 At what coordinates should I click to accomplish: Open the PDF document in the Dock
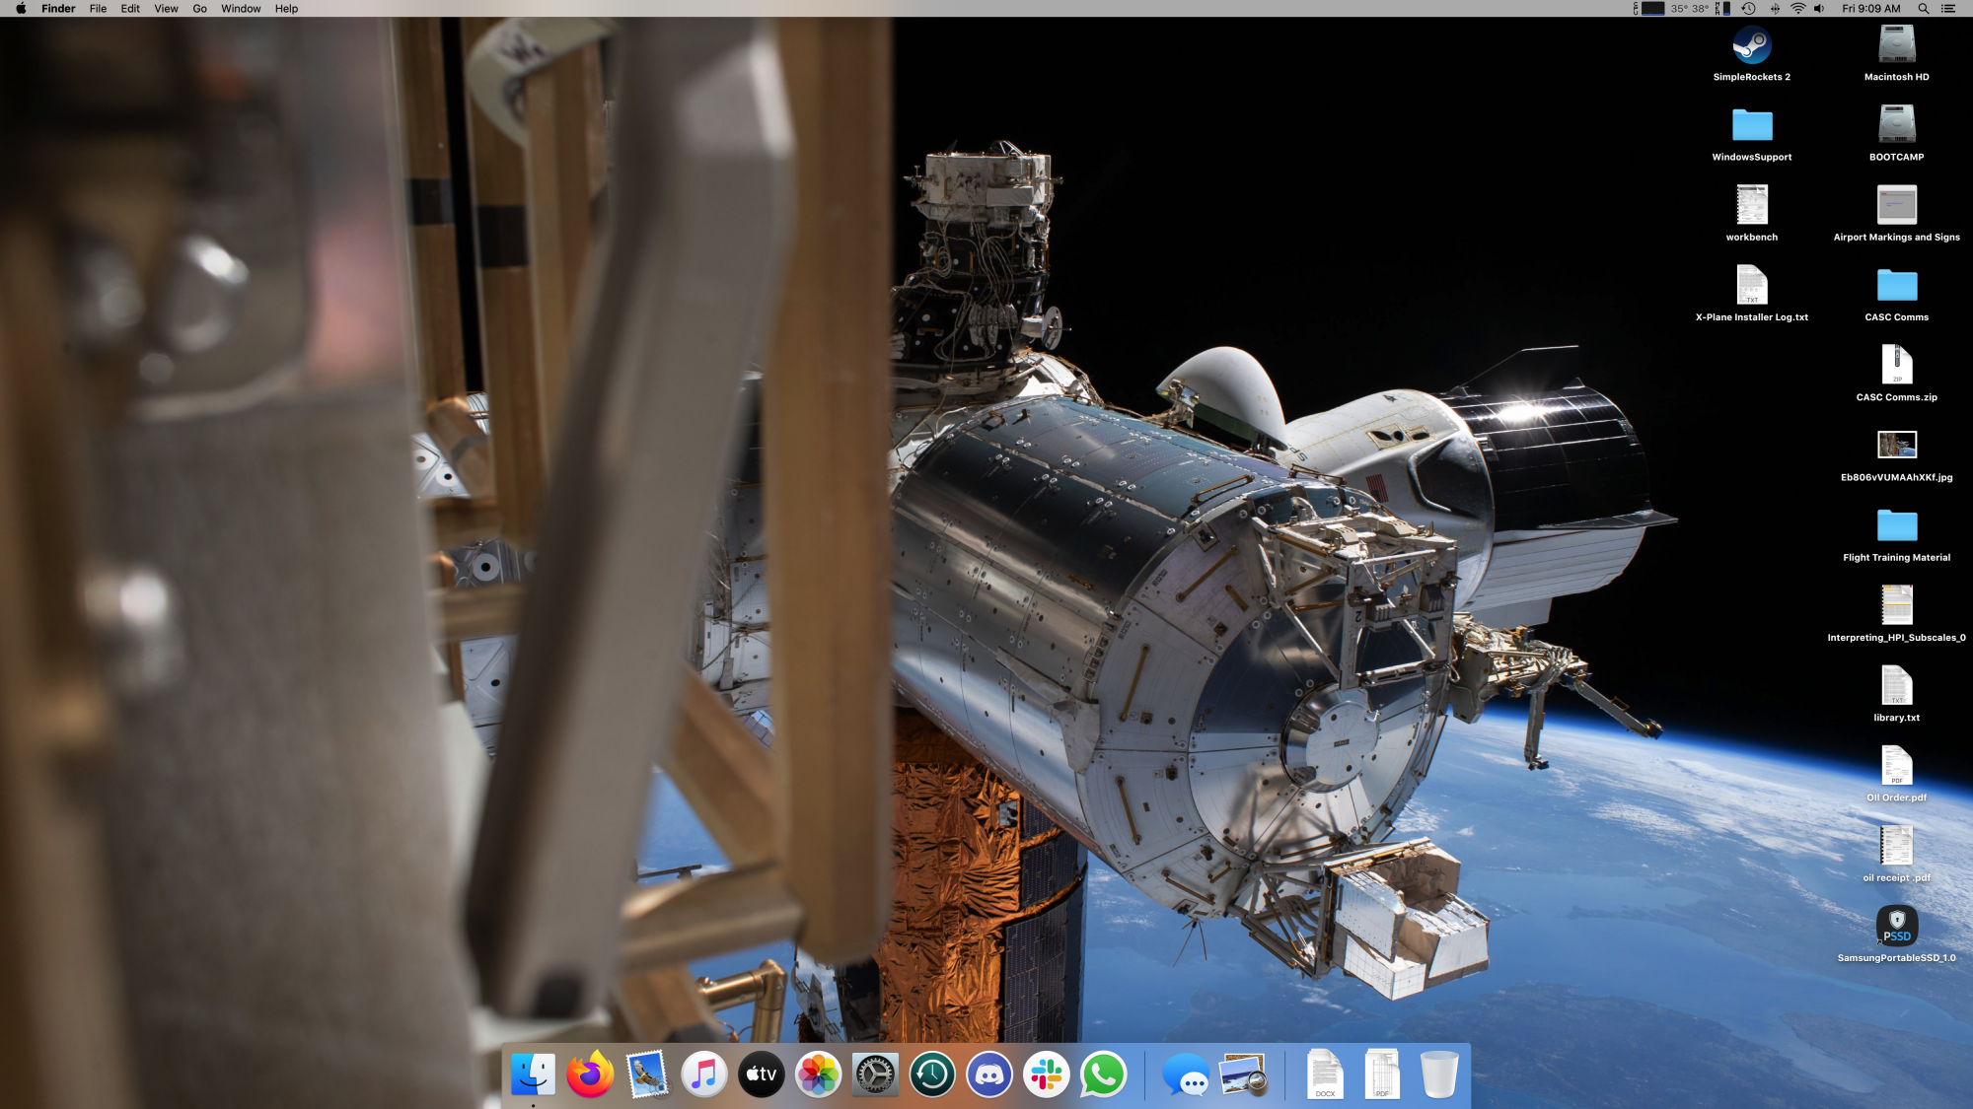tap(1382, 1074)
